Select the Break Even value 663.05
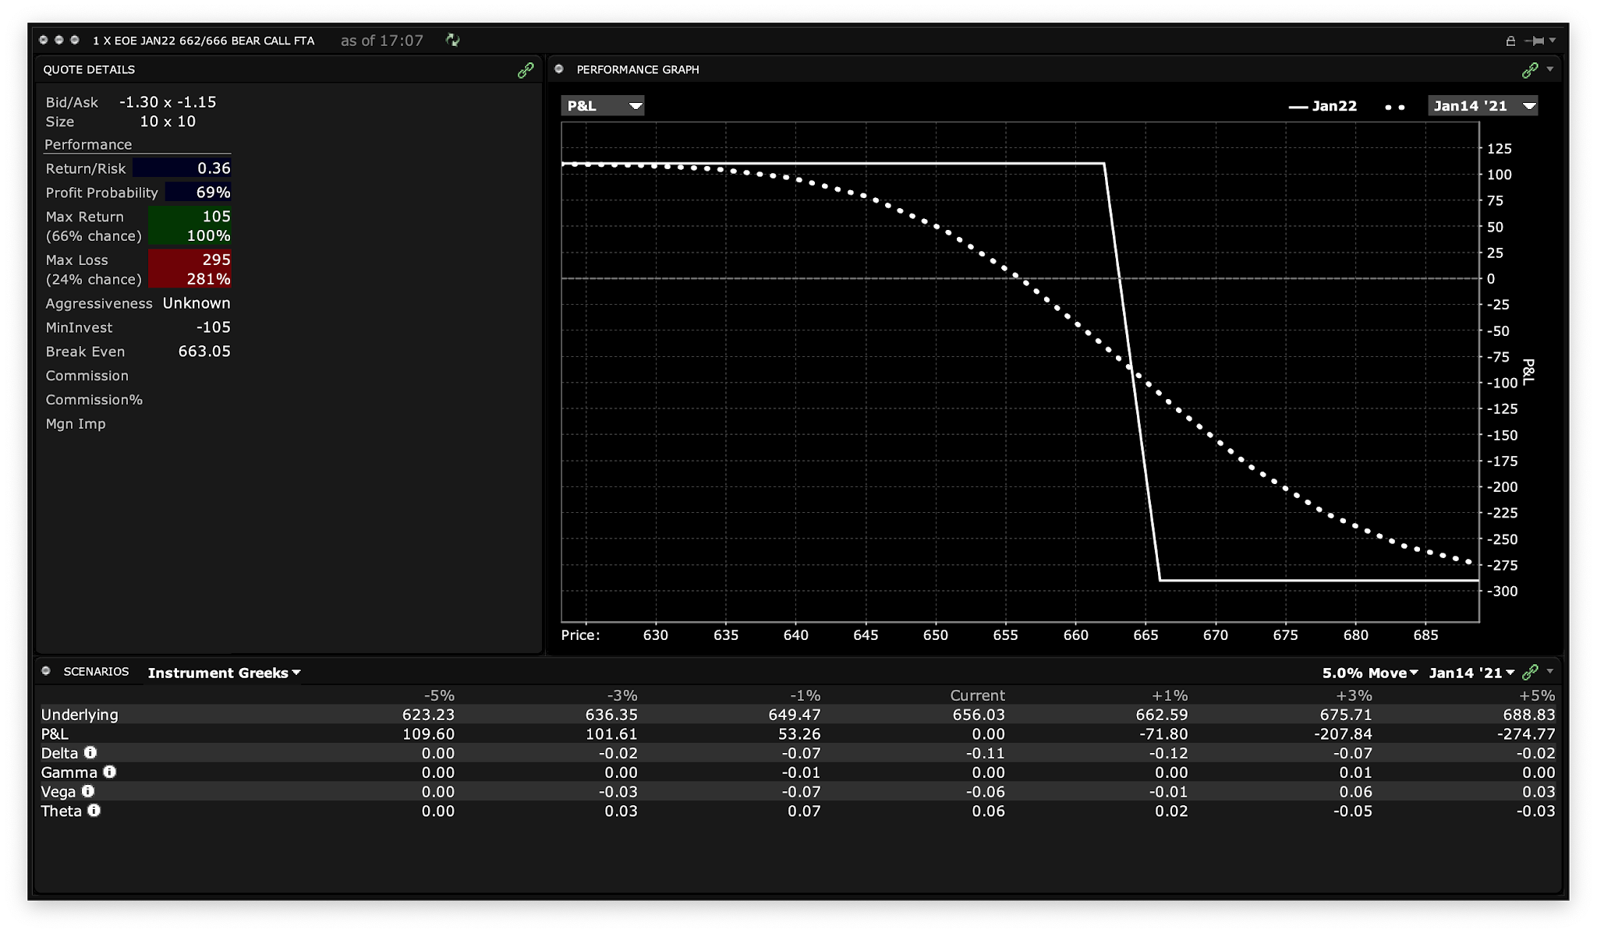Image resolution: width=1597 pixels, height=933 pixels. (204, 352)
